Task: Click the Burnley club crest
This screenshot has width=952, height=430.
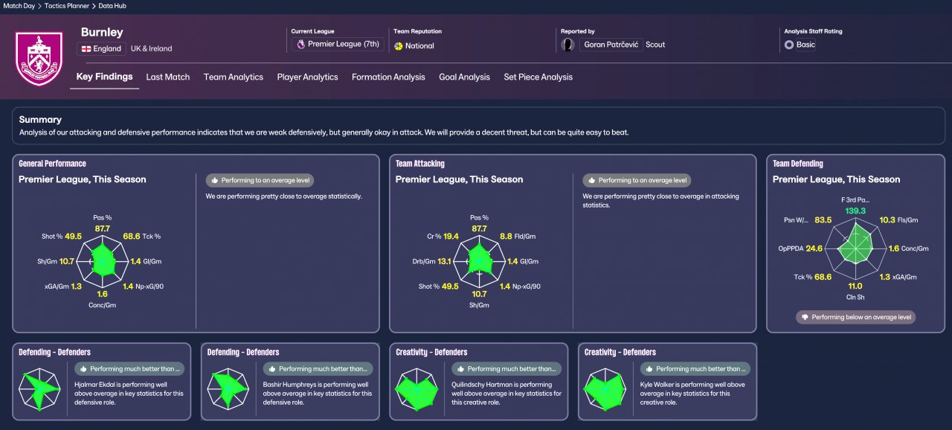Action: pyautogui.click(x=39, y=60)
